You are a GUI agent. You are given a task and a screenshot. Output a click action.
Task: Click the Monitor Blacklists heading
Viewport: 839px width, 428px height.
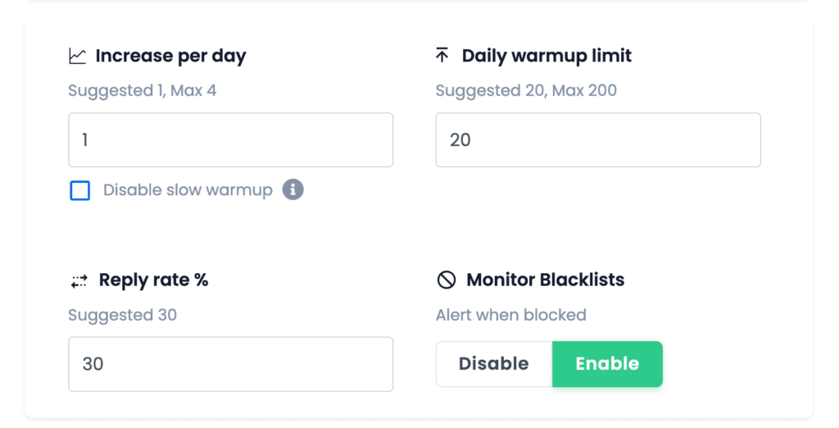[x=545, y=280]
